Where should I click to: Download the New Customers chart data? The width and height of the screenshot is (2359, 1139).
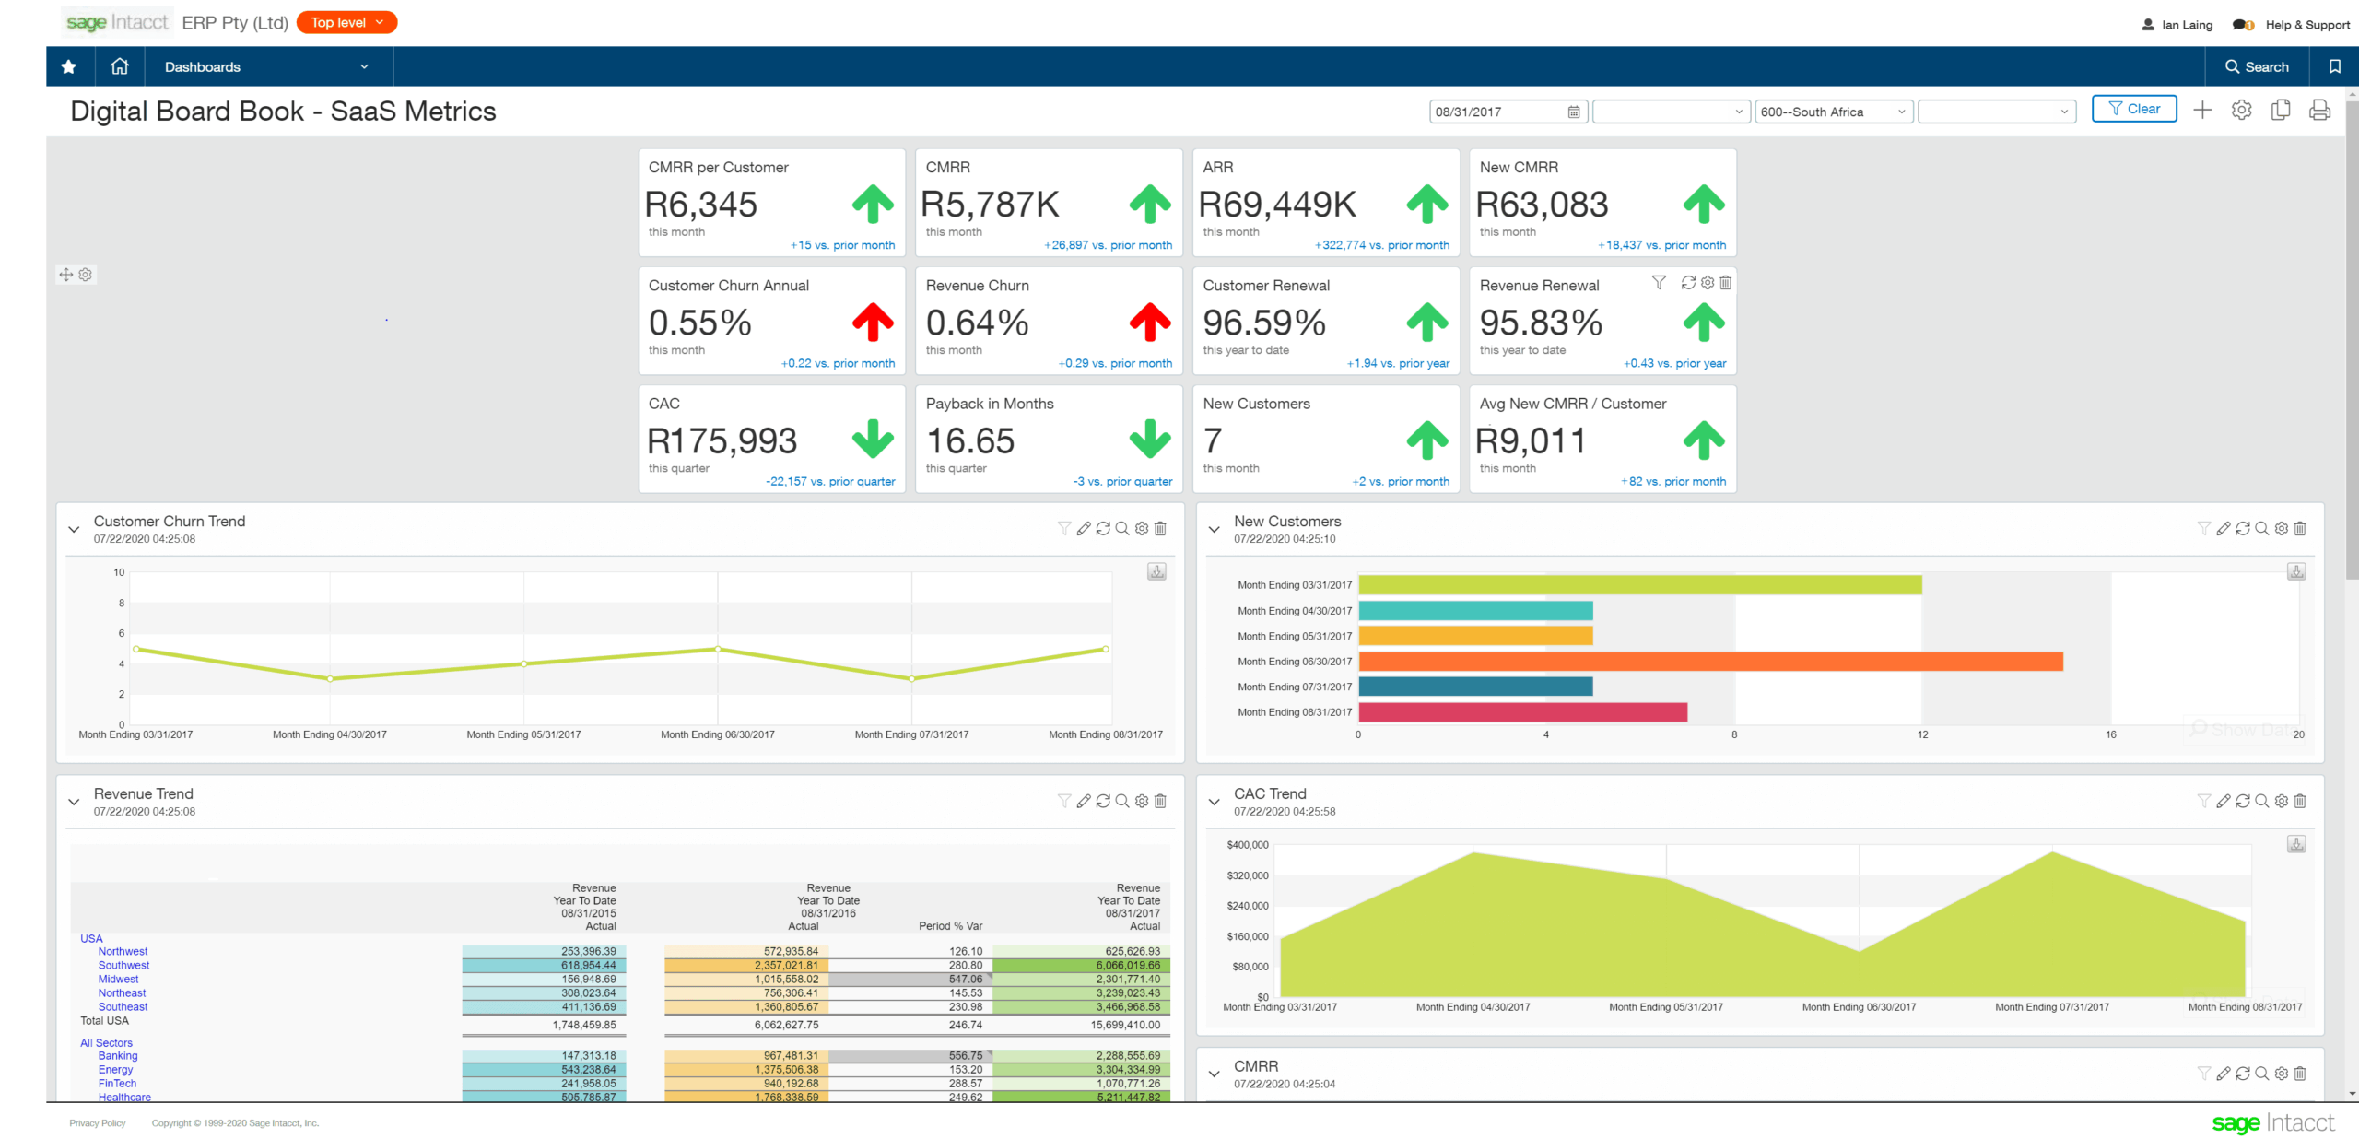(x=2294, y=571)
